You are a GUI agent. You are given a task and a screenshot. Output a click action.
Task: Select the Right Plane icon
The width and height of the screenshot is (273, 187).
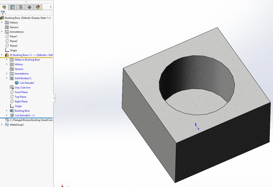tap(12, 102)
